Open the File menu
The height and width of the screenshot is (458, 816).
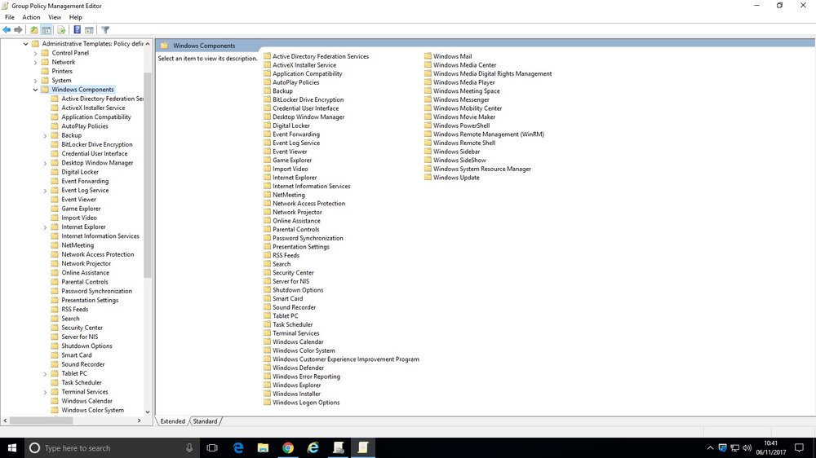(x=9, y=17)
